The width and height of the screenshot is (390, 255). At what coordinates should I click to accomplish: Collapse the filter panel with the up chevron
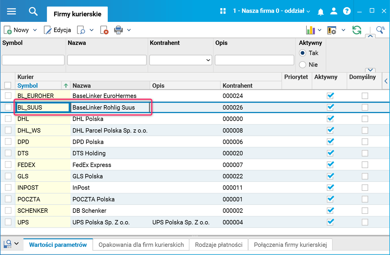click(370, 36)
